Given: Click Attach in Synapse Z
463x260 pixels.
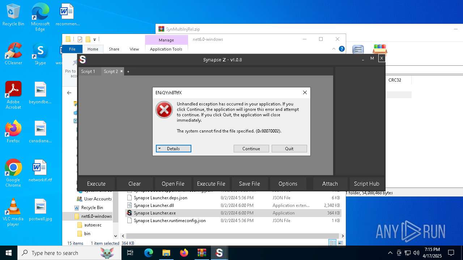Looking at the screenshot, I should pos(330,184).
